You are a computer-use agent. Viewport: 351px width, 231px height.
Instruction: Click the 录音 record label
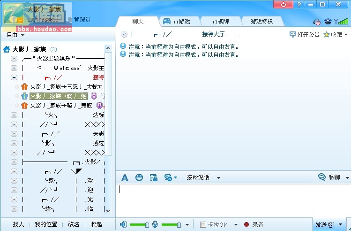tap(258, 224)
